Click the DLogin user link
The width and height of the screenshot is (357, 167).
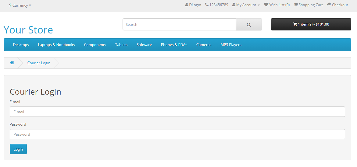(193, 5)
